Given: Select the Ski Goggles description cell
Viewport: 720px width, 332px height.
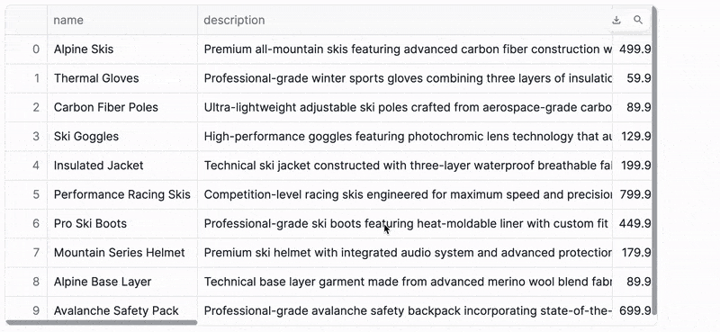Looking at the screenshot, I should tap(404, 137).
